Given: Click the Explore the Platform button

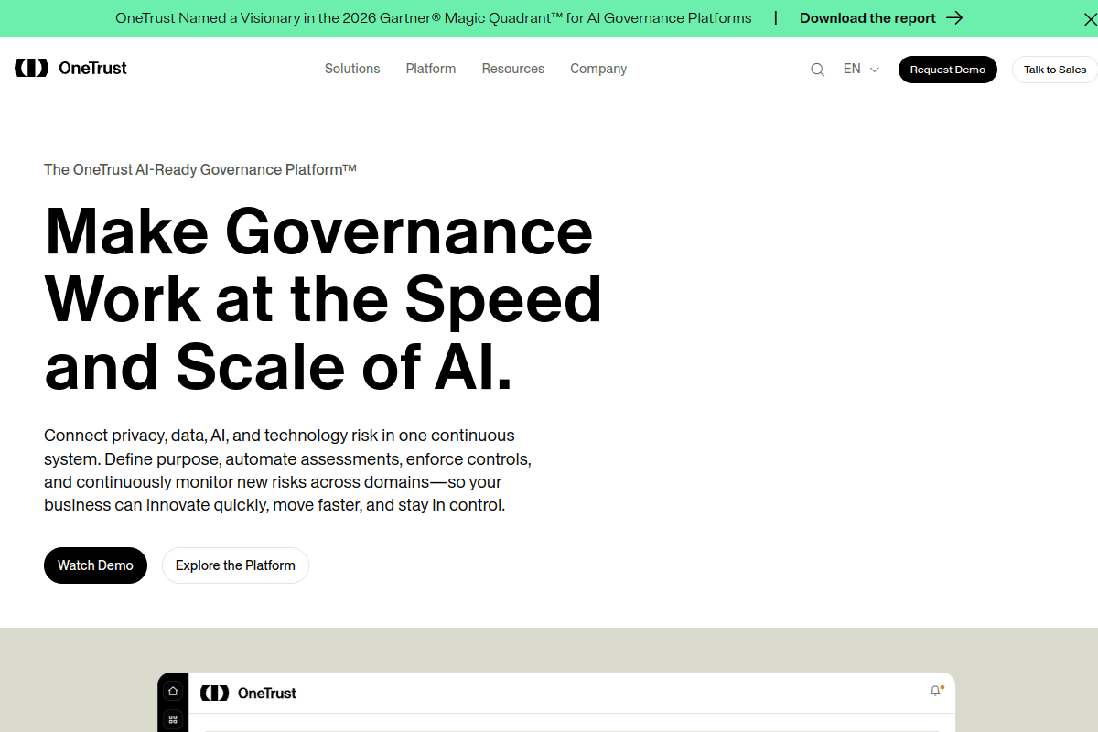Looking at the screenshot, I should point(235,565).
